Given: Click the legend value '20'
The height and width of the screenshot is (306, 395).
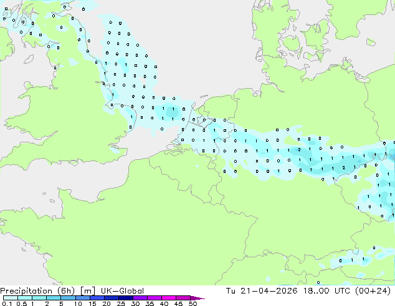Looking at the screenshot, I should coord(107,304).
